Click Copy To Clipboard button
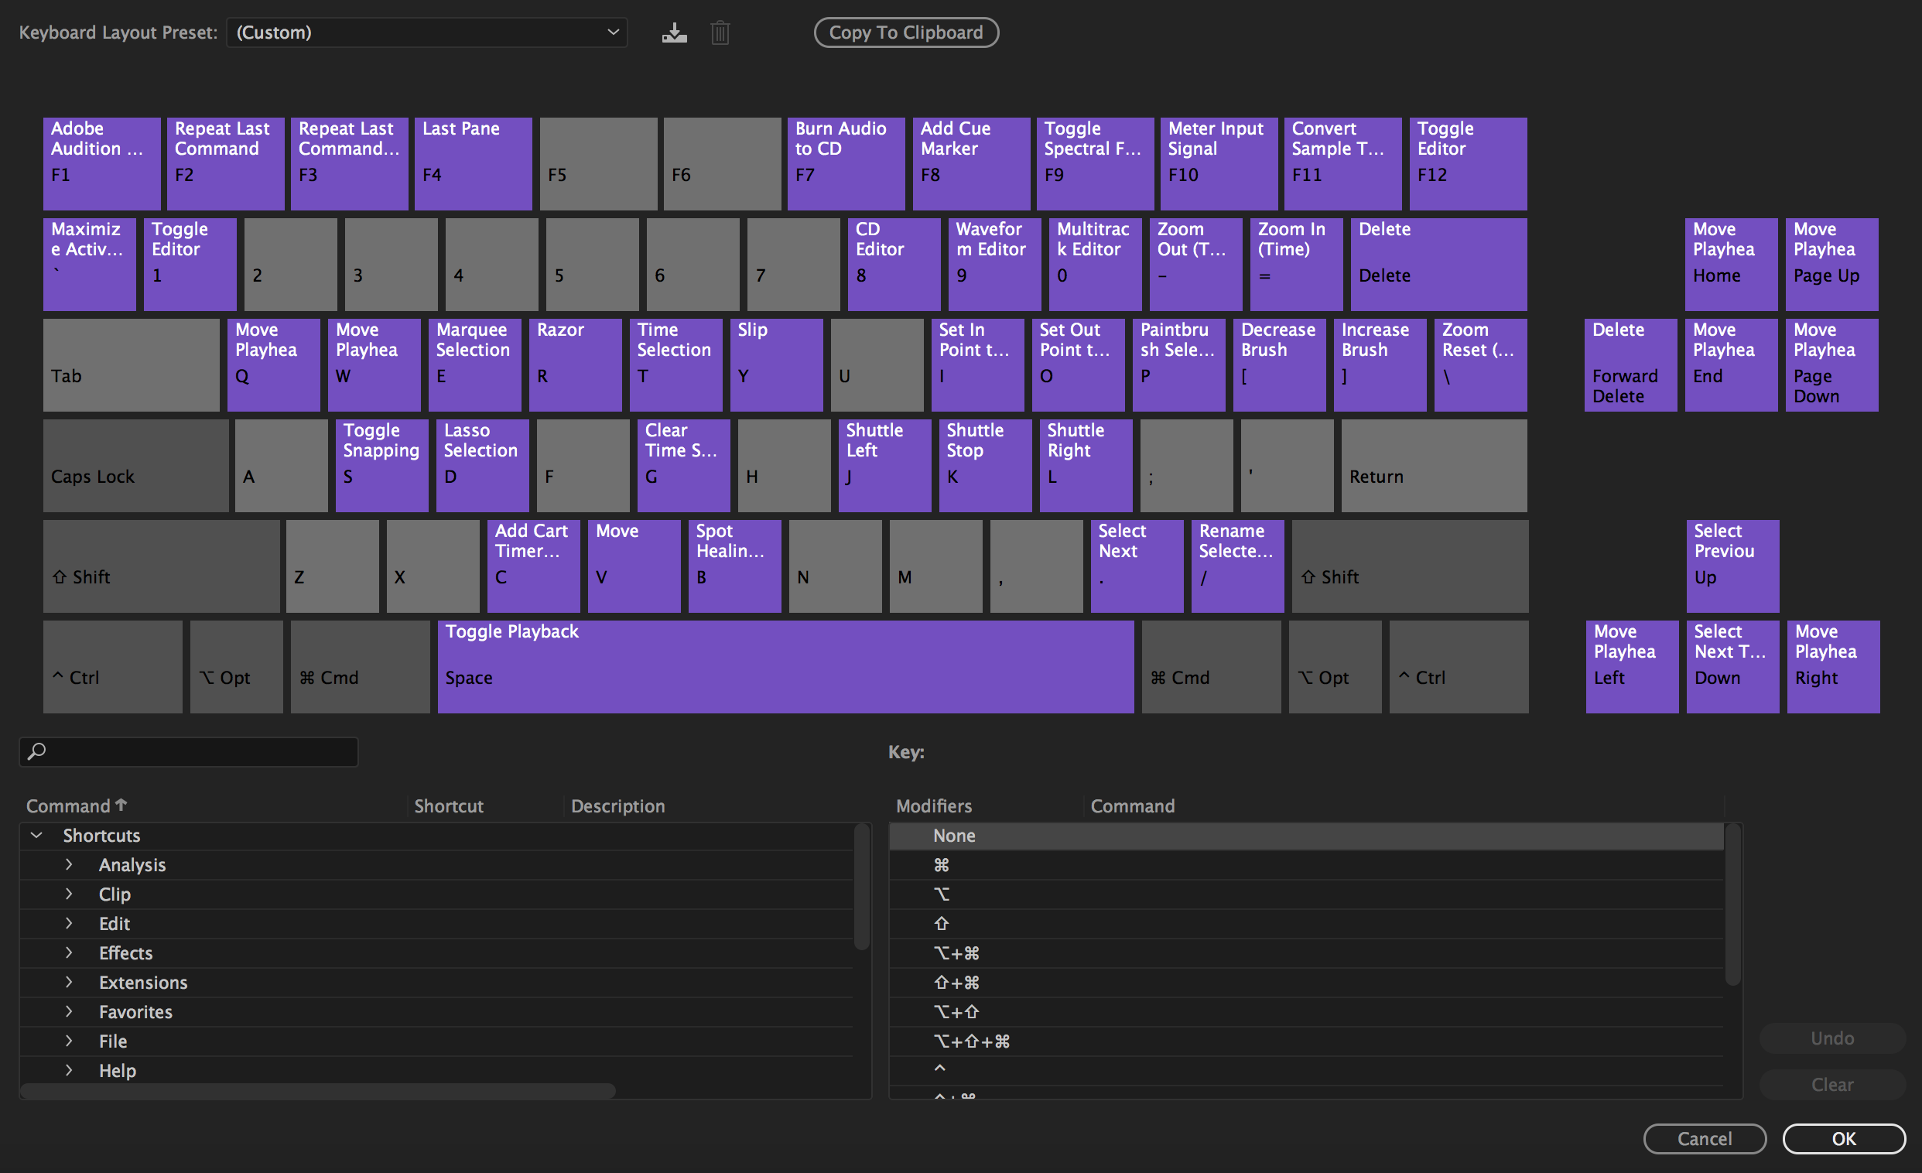1922x1173 pixels. click(x=908, y=30)
